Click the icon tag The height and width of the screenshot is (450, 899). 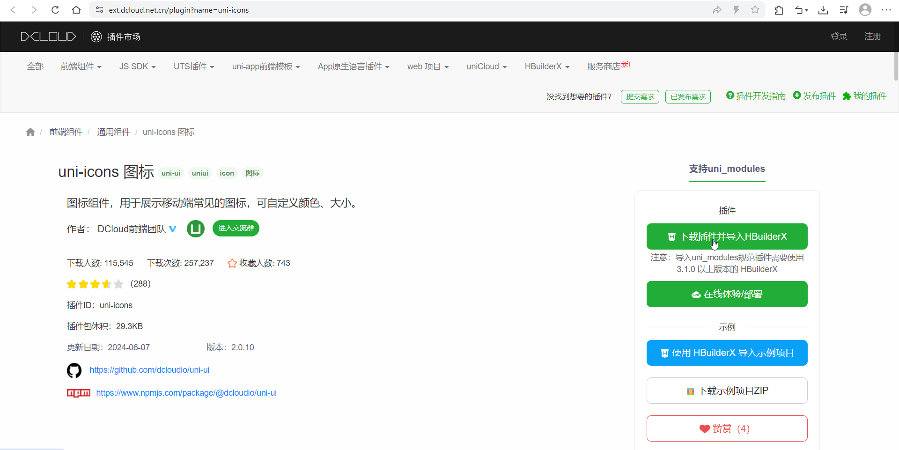[227, 173]
